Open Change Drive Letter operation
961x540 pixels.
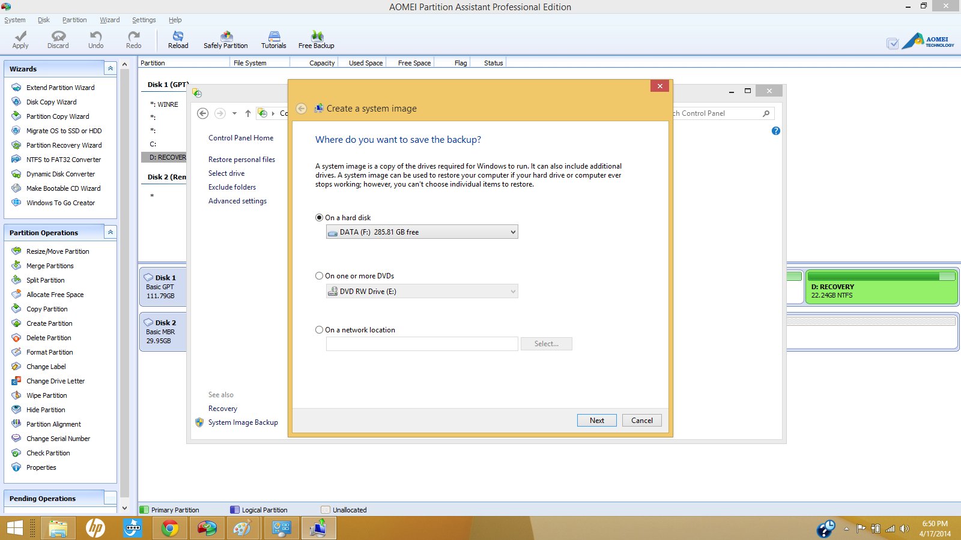tap(55, 381)
